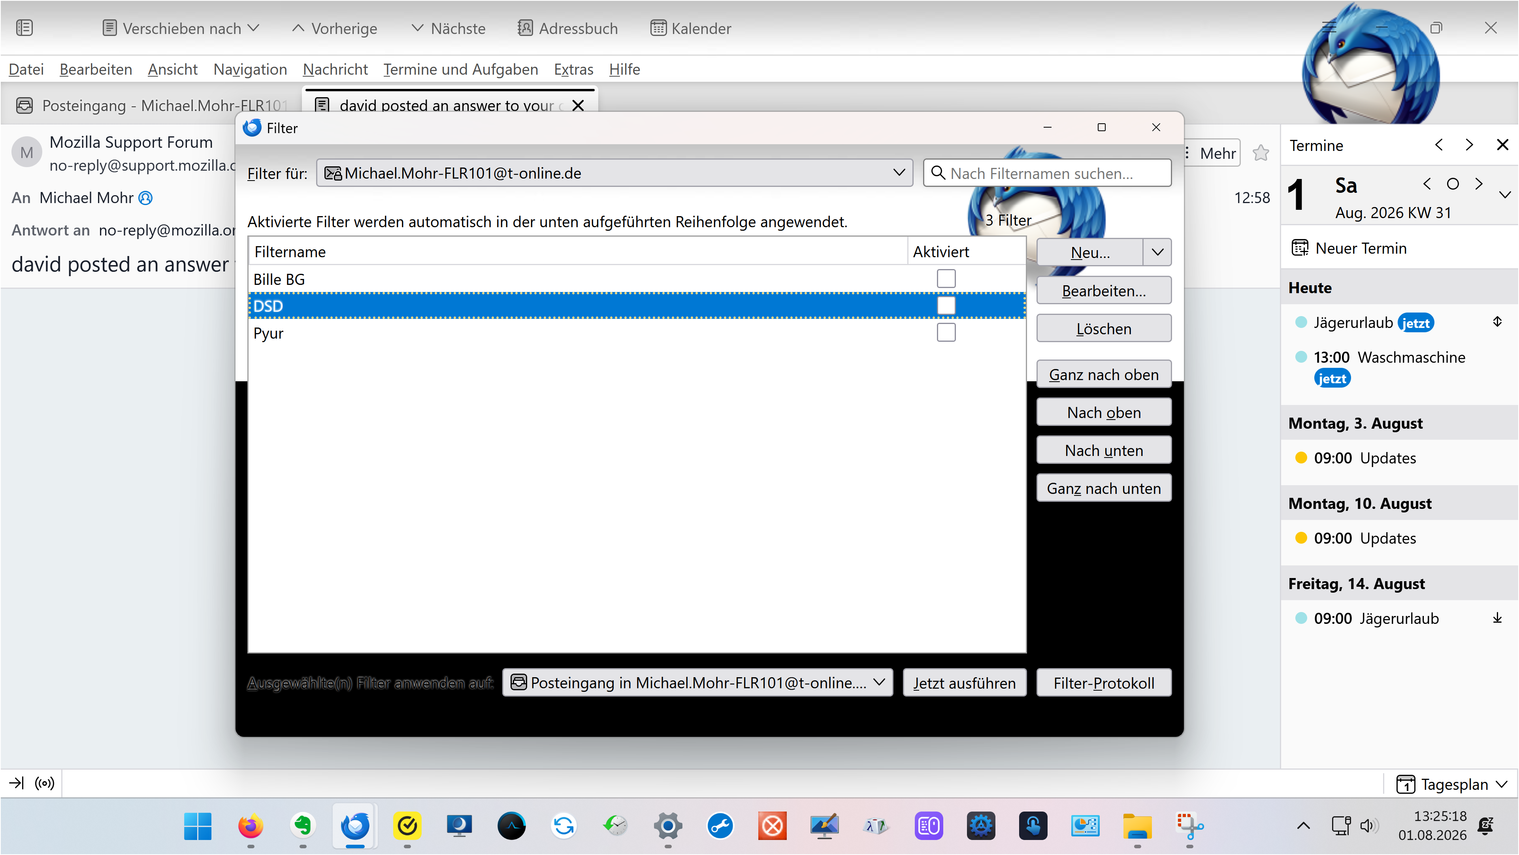Click the Löschen button

click(x=1104, y=328)
